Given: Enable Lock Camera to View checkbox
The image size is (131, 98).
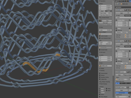Looking at the screenshot, I should tap(100, 38).
